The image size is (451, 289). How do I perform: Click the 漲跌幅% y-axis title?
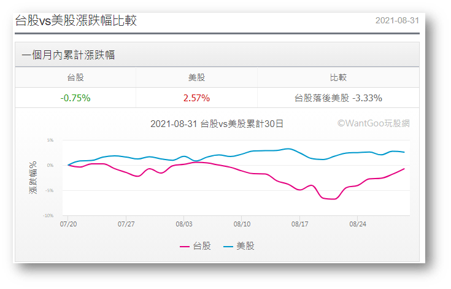point(33,178)
